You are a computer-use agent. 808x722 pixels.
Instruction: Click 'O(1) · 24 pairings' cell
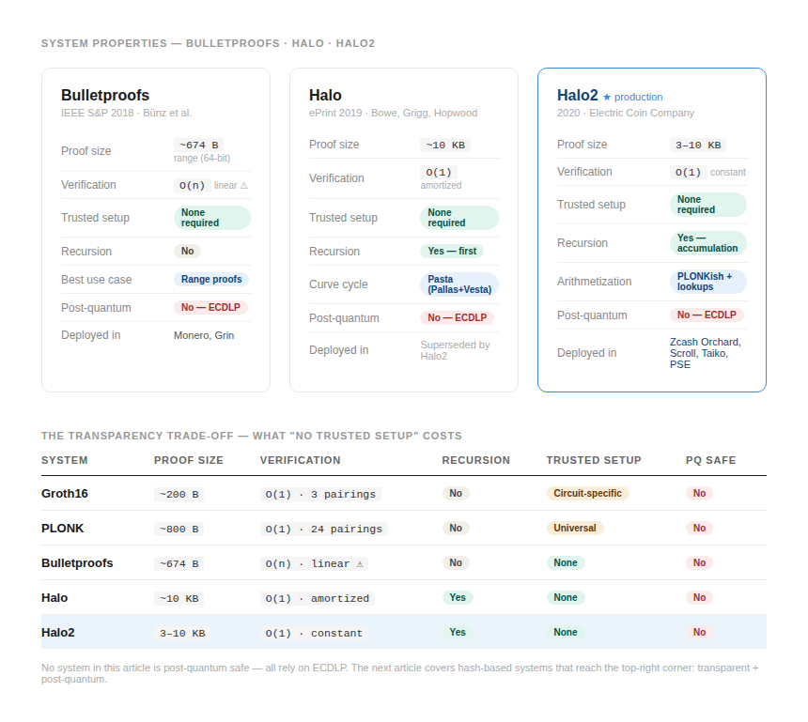coord(323,529)
